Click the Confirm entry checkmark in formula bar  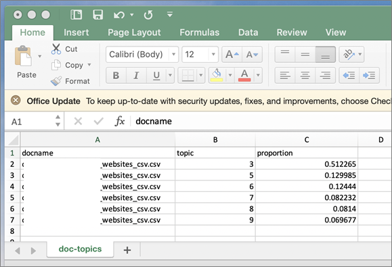[x=98, y=121]
